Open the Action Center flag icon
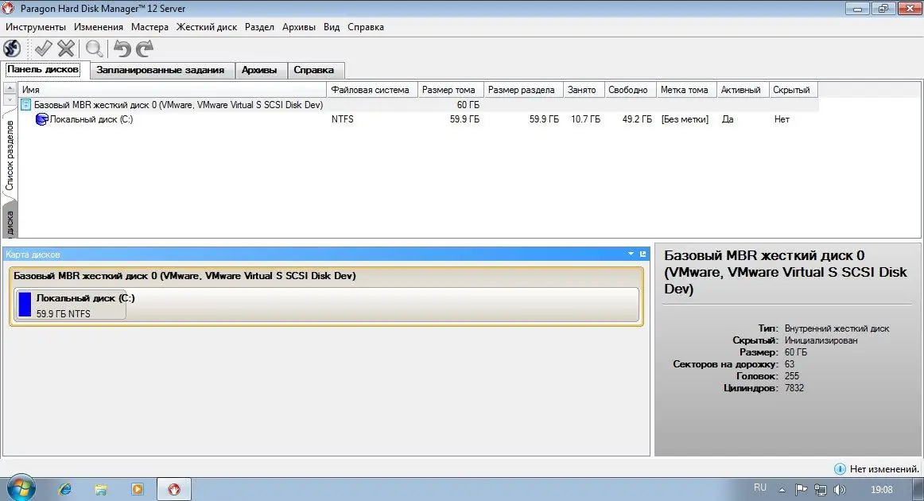This screenshot has width=924, height=501. click(x=802, y=490)
